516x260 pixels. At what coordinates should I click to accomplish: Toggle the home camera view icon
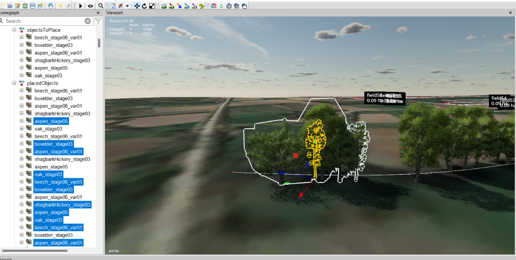tap(113, 6)
